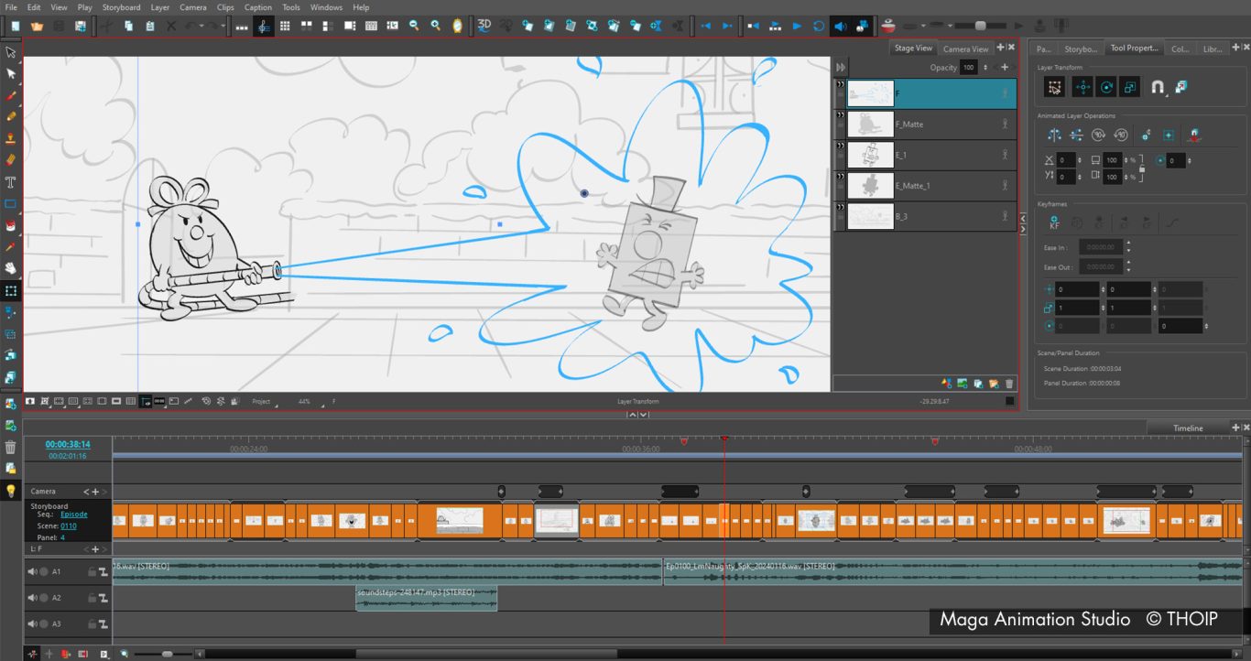Open the Eraser tool

11,158
